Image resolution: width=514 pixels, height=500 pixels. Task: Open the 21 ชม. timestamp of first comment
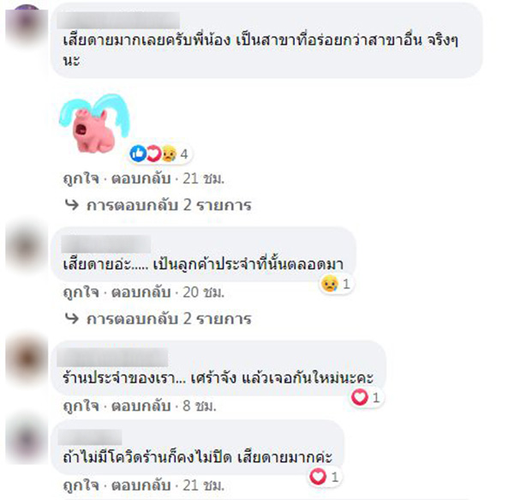[204, 178]
